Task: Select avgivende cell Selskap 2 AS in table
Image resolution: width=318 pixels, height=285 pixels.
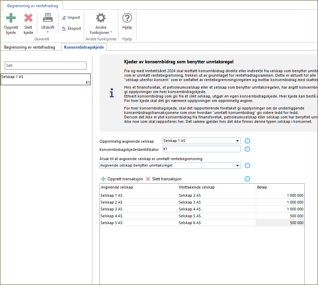Action: point(139,202)
